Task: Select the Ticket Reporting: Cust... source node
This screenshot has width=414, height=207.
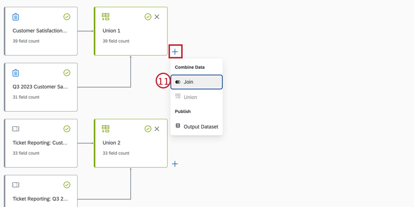Action: (x=41, y=143)
